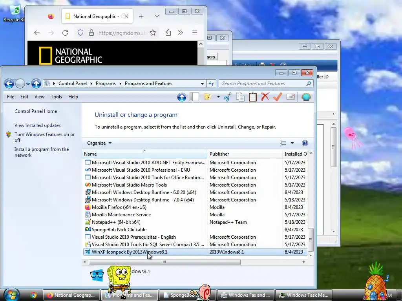
Task: Open new tab with Firefox plus button
Action: point(141,16)
